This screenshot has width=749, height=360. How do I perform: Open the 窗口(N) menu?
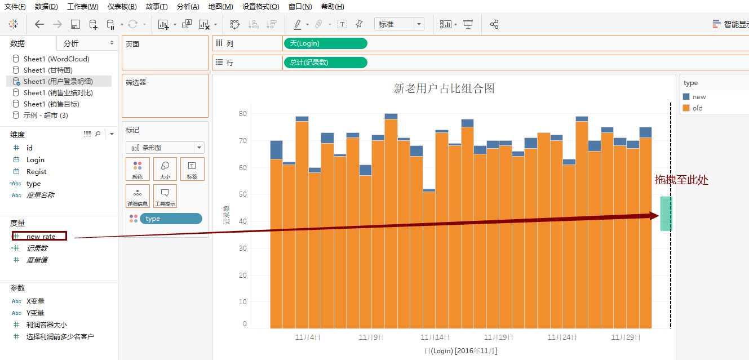click(x=300, y=7)
